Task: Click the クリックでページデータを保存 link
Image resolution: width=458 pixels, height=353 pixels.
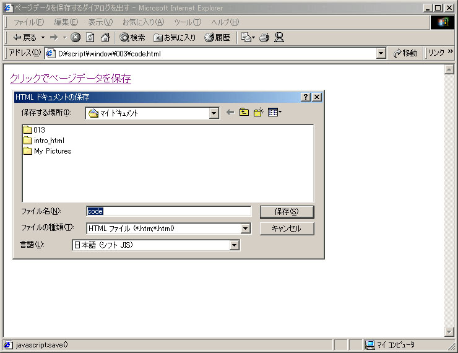Action: pyautogui.click(x=71, y=79)
